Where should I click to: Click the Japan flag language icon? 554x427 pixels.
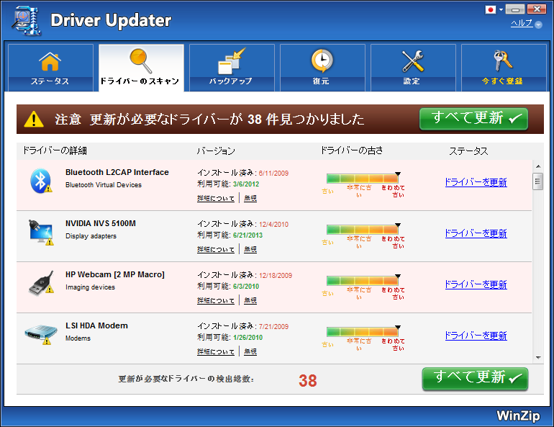point(491,9)
